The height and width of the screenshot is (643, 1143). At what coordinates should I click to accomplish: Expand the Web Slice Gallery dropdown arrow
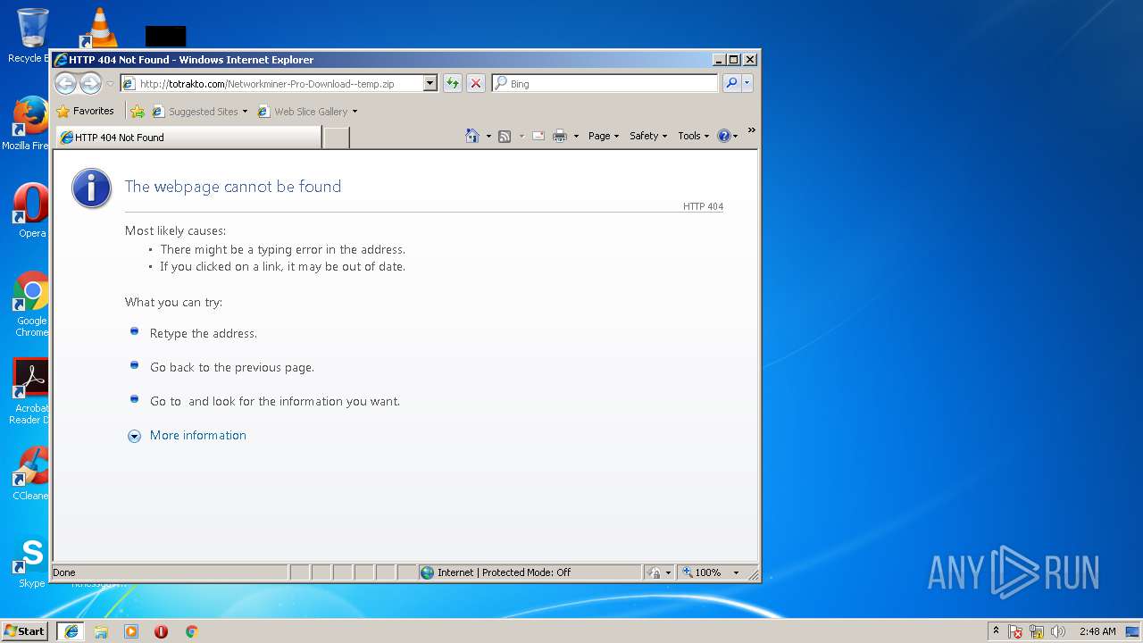point(355,112)
